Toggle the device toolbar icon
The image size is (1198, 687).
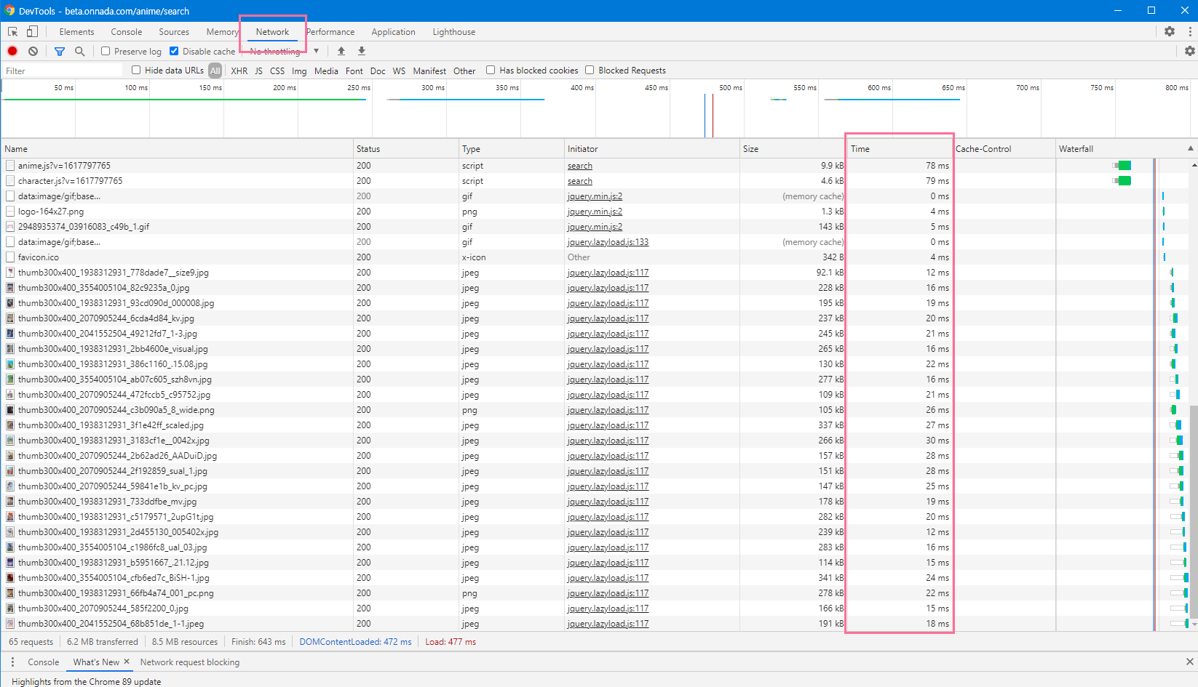click(x=32, y=31)
